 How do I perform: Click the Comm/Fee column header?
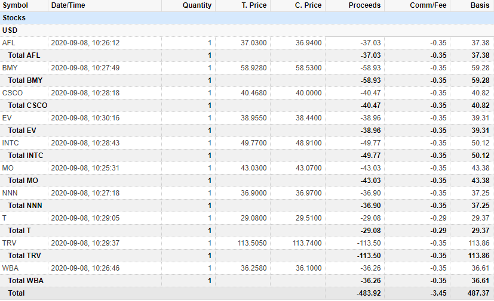[428, 5]
